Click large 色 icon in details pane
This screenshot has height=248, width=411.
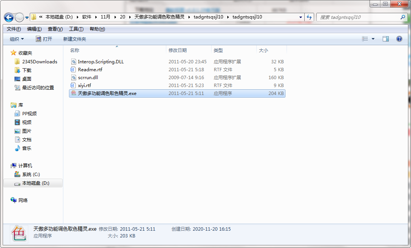point(19,234)
